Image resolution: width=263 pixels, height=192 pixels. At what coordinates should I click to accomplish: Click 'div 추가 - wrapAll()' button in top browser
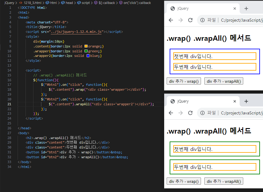tap(224, 81)
